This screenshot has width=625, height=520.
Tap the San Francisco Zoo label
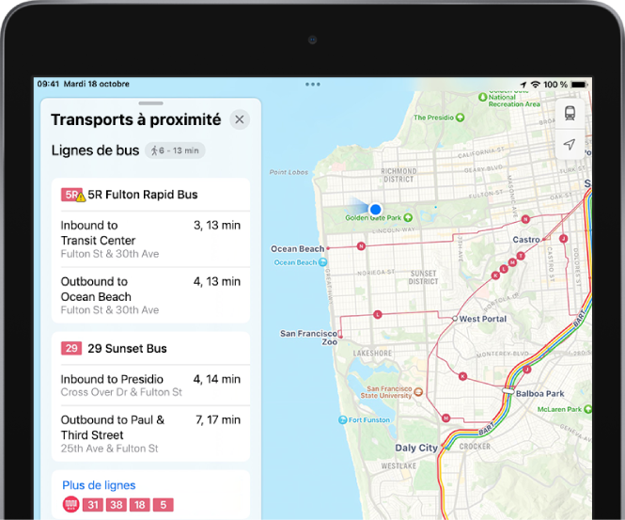[309, 338]
